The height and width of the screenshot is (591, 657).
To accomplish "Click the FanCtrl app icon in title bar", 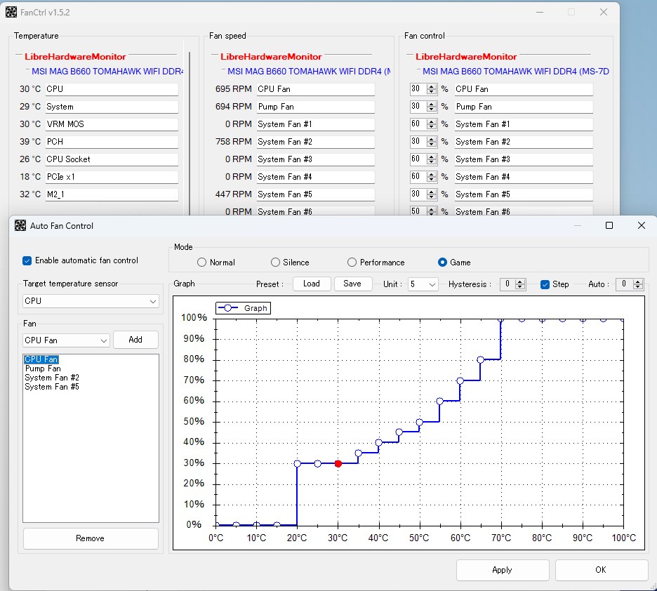I will point(11,12).
